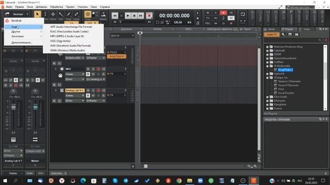Open the 1-Analog Lab output dropdown on track 2
Screen dimensions: 330x185
95,79
